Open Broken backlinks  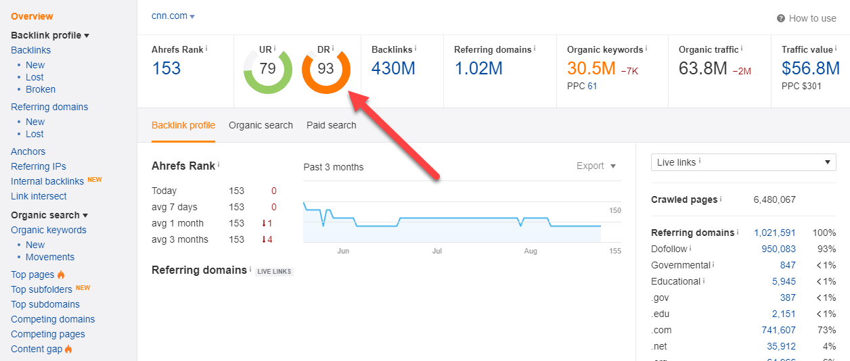[41, 89]
